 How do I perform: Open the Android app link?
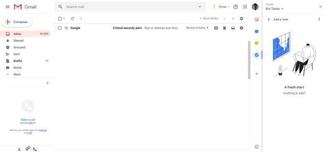pyautogui.click(x=43, y=130)
